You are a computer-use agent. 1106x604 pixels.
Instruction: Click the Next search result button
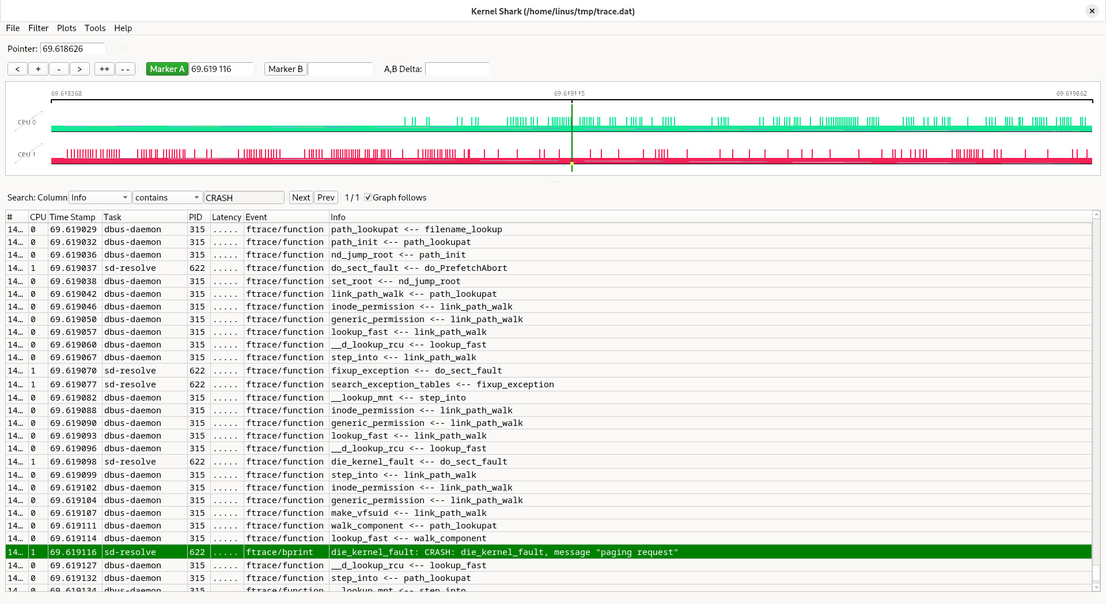(301, 198)
